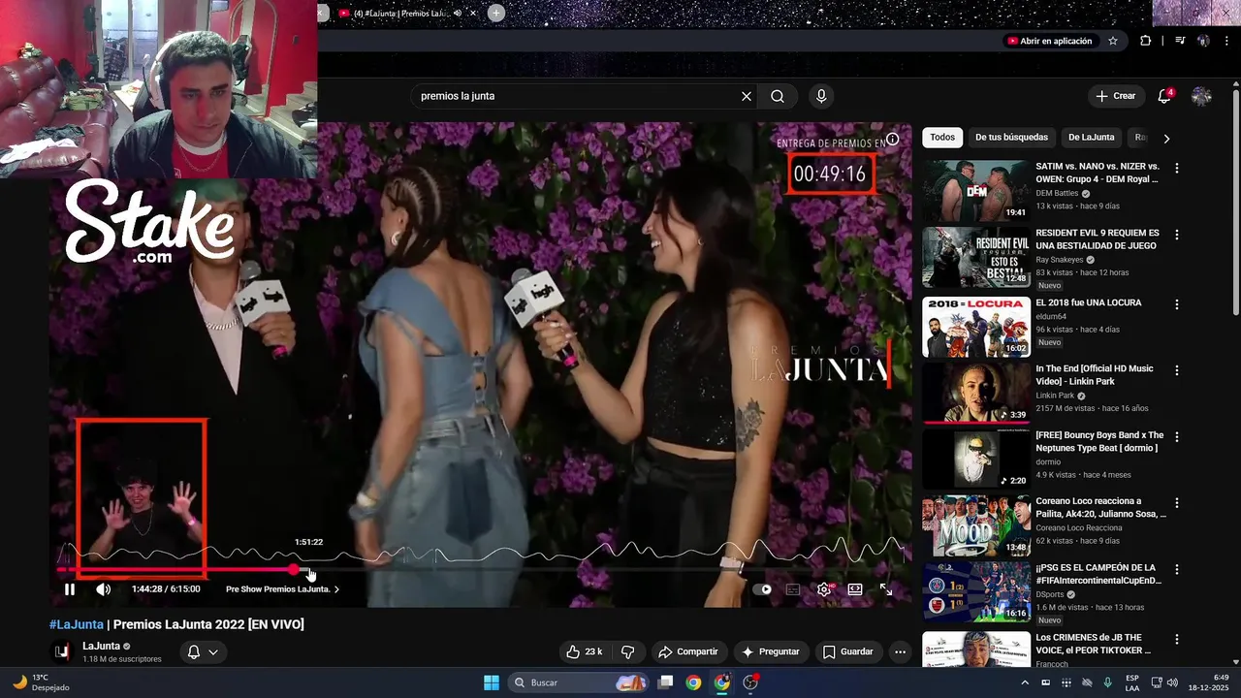Open the LaJunta channel name link

click(102, 646)
